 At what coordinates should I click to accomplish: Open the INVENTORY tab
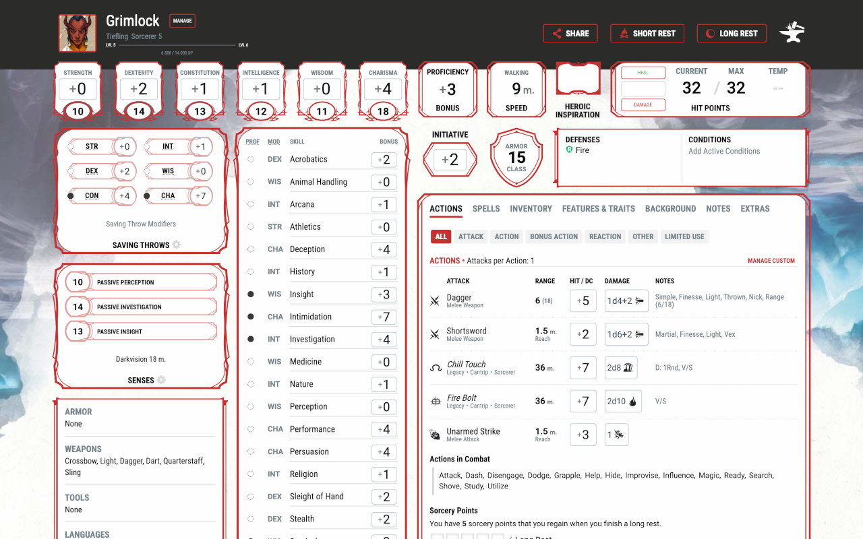pyautogui.click(x=531, y=209)
